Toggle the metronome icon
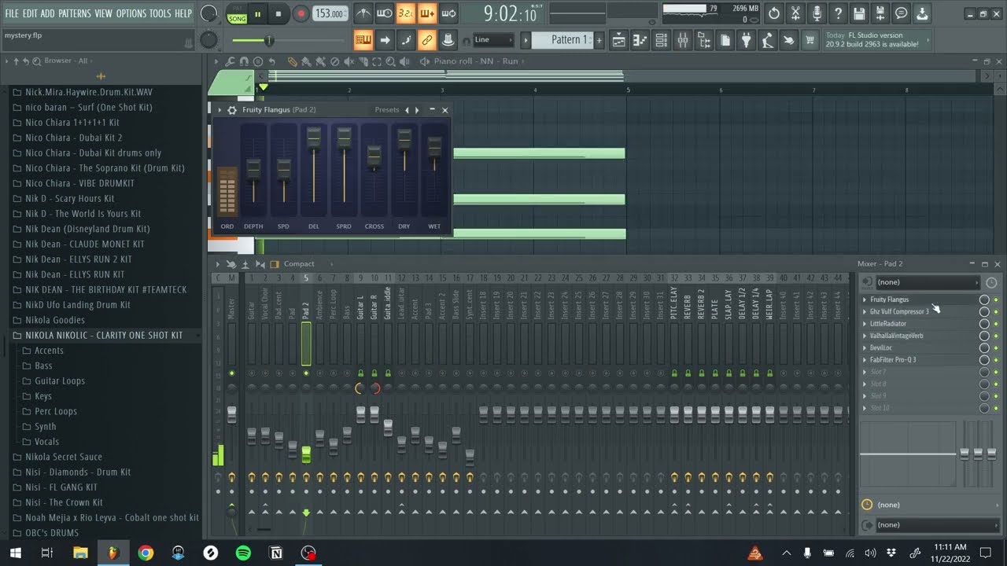Screen dimensions: 1007x566 pyautogui.click(x=363, y=13)
